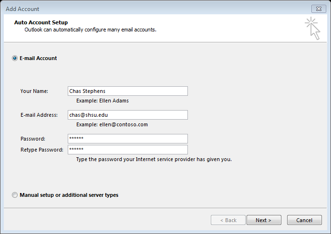Click the Internet service provider password hint
The width and height of the screenshot is (331, 234).
(x=154, y=159)
